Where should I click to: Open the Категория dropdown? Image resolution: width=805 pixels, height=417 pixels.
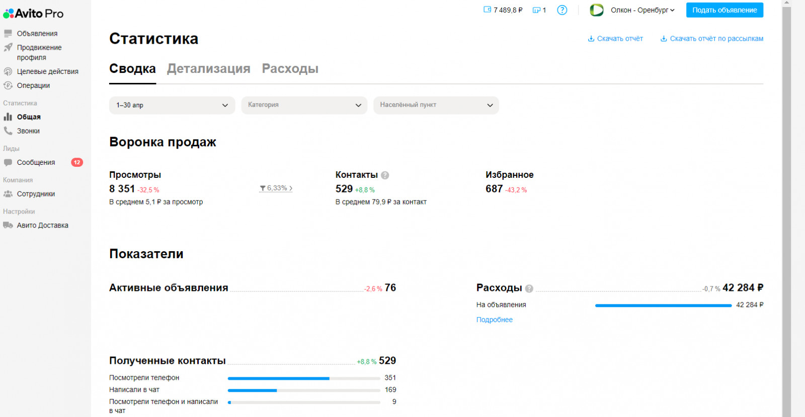[x=304, y=105]
